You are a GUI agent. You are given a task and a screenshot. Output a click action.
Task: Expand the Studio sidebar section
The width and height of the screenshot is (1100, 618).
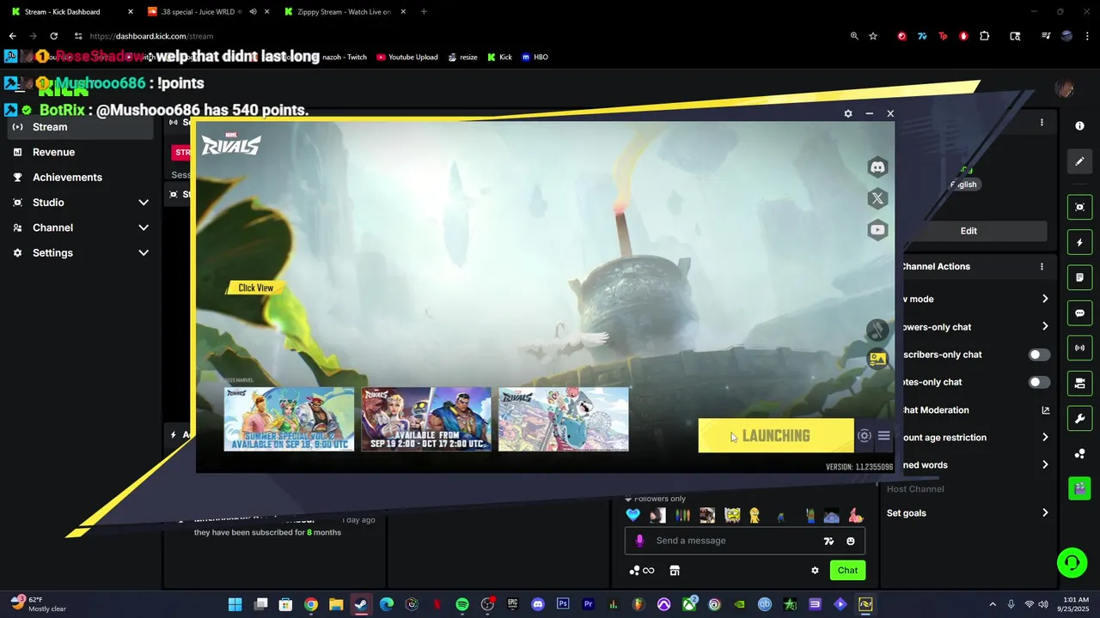pos(81,203)
